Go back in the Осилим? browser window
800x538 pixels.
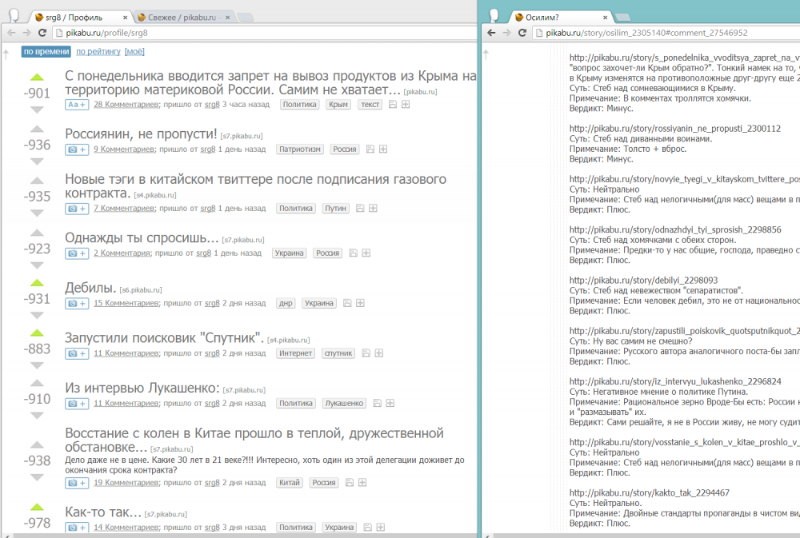(491, 33)
